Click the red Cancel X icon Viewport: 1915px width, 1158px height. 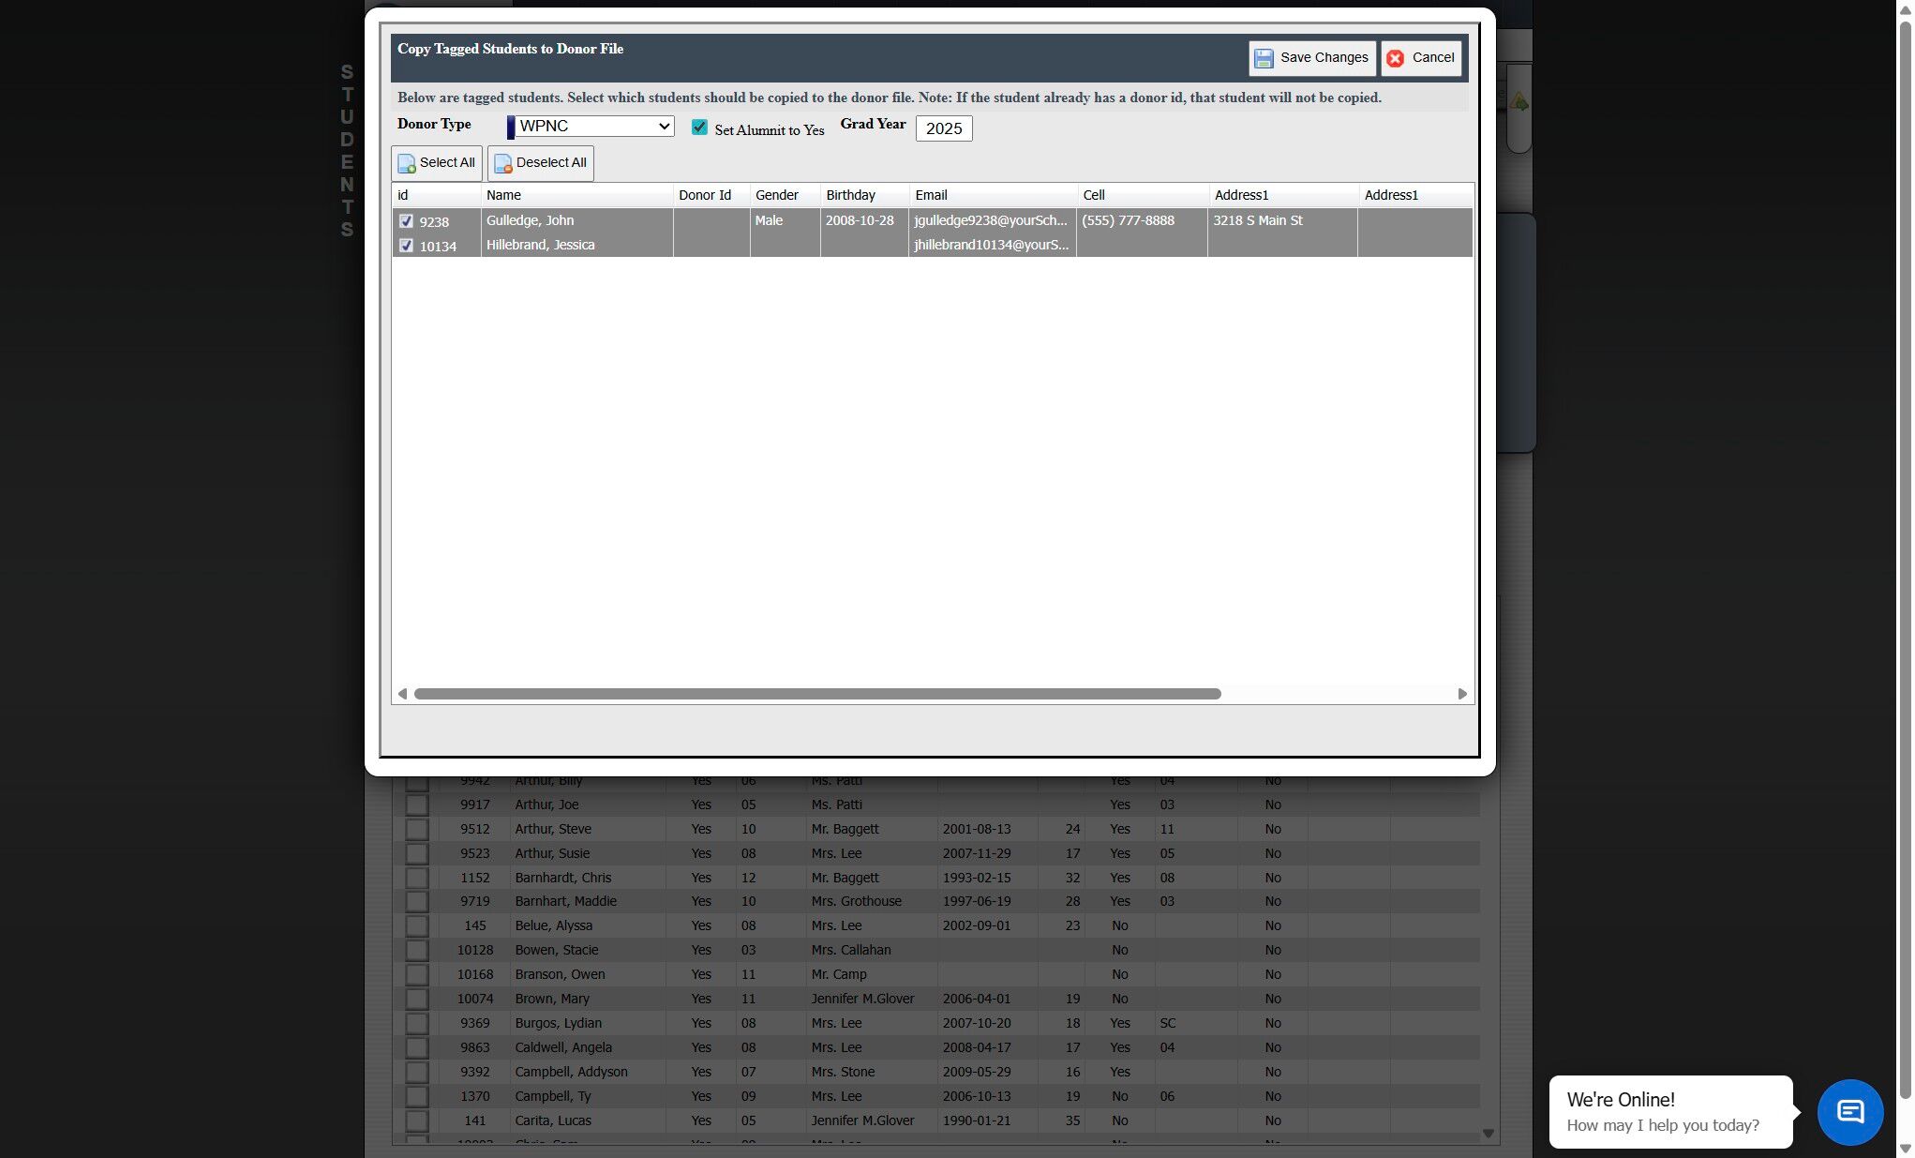pos(1395,58)
